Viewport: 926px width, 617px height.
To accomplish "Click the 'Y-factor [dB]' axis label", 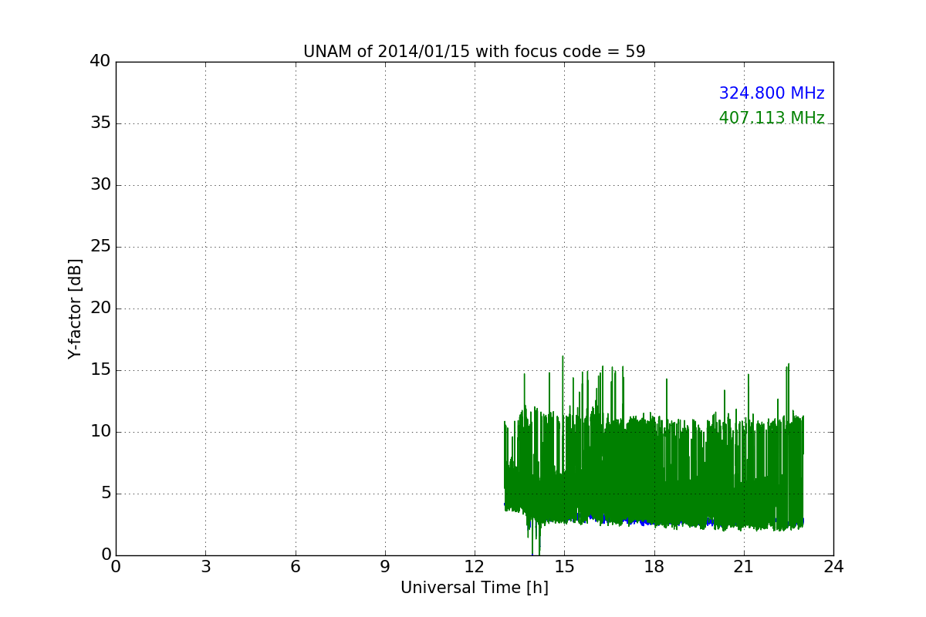I will [x=75, y=308].
